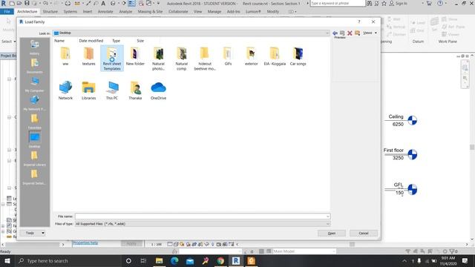Screen dimensions: 475x267
Task: Click the Text 'A' tool in Quick Access Toolbar
Action: tap(103, 3)
